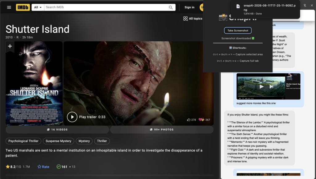Open the 99+ Photos button
Viewport: 316px width, 179px height.
[162, 130]
